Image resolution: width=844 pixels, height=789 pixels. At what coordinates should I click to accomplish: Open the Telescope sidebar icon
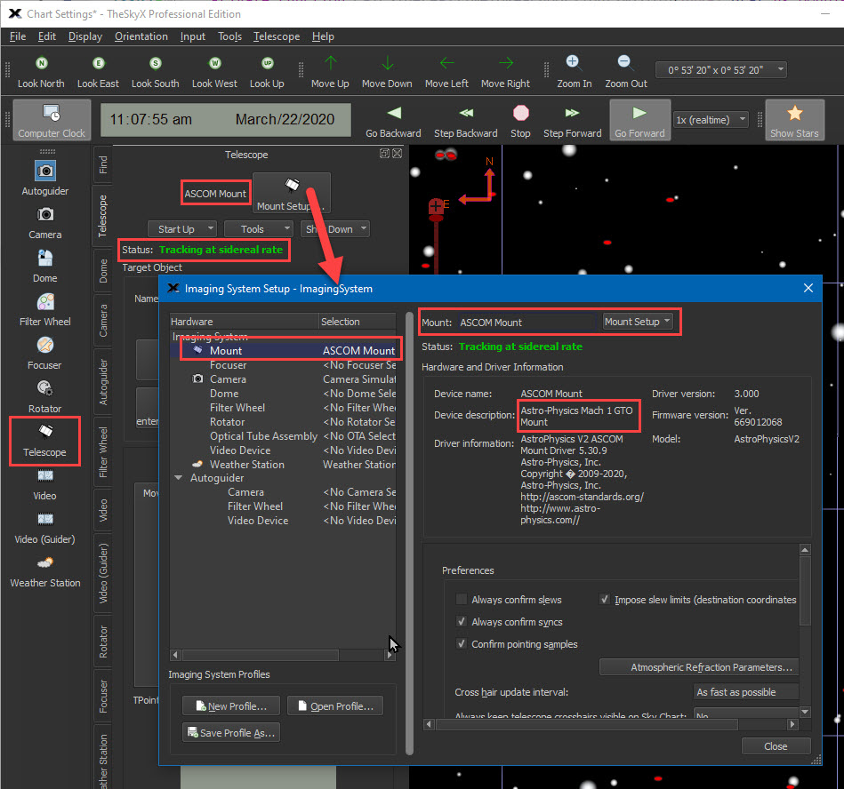(45, 432)
